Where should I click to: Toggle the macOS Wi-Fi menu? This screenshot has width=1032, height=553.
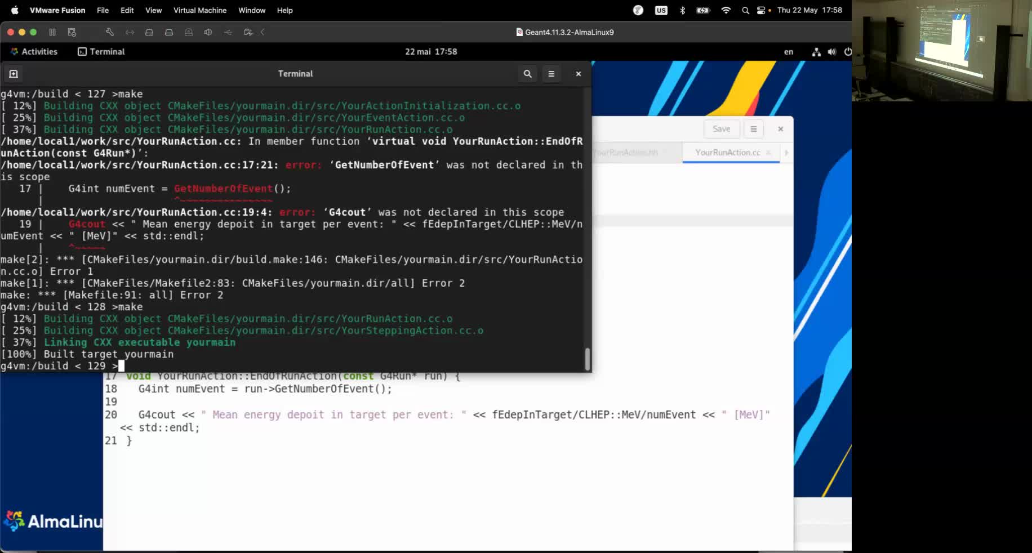726,10
